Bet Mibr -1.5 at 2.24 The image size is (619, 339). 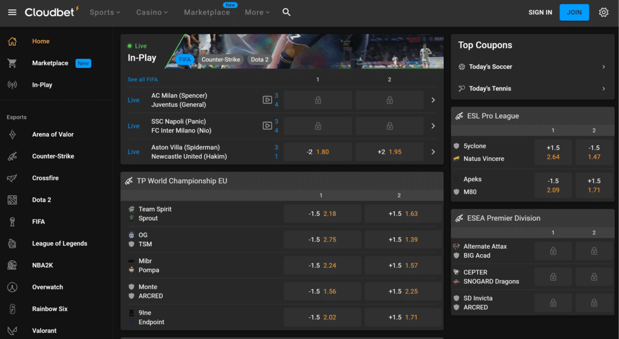pyautogui.click(x=322, y=265)
